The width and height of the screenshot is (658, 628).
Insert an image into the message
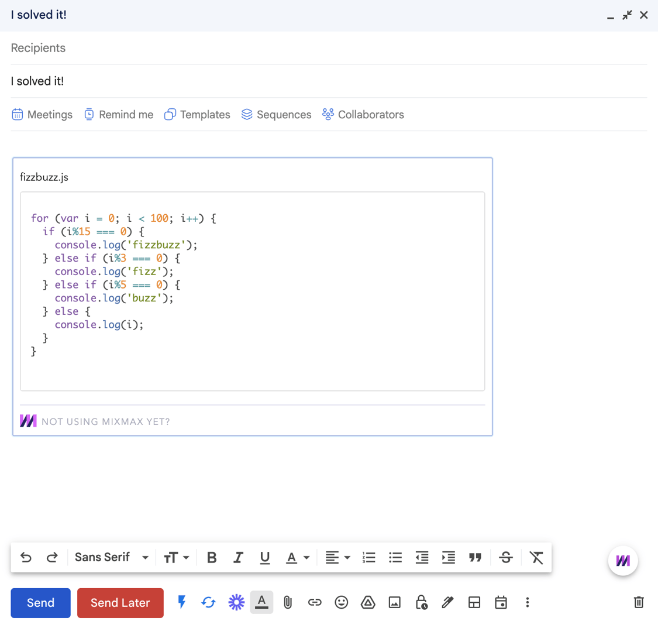395,602
